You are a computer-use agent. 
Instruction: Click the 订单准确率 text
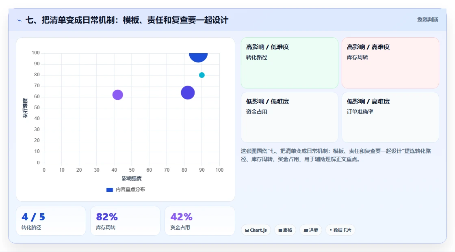click(360, 112)
